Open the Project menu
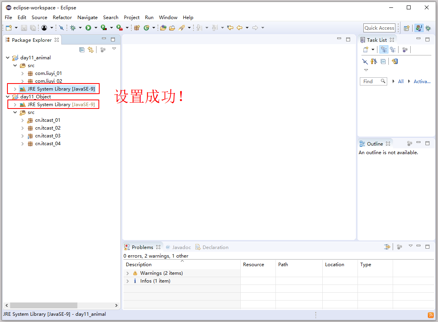This screenshot has height=322, width=438. [132, 17]
